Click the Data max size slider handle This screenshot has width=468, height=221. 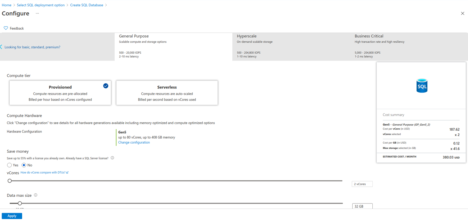coord(20,203)
